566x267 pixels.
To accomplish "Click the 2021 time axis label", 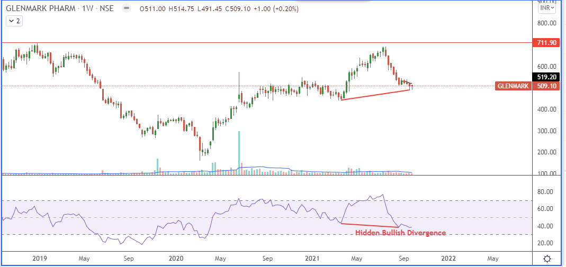I will click(x=312, y=259).
